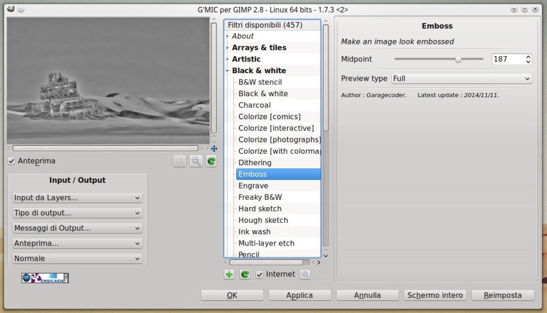
Task: Select the Dithering filter
Action: tap(255, 162)
